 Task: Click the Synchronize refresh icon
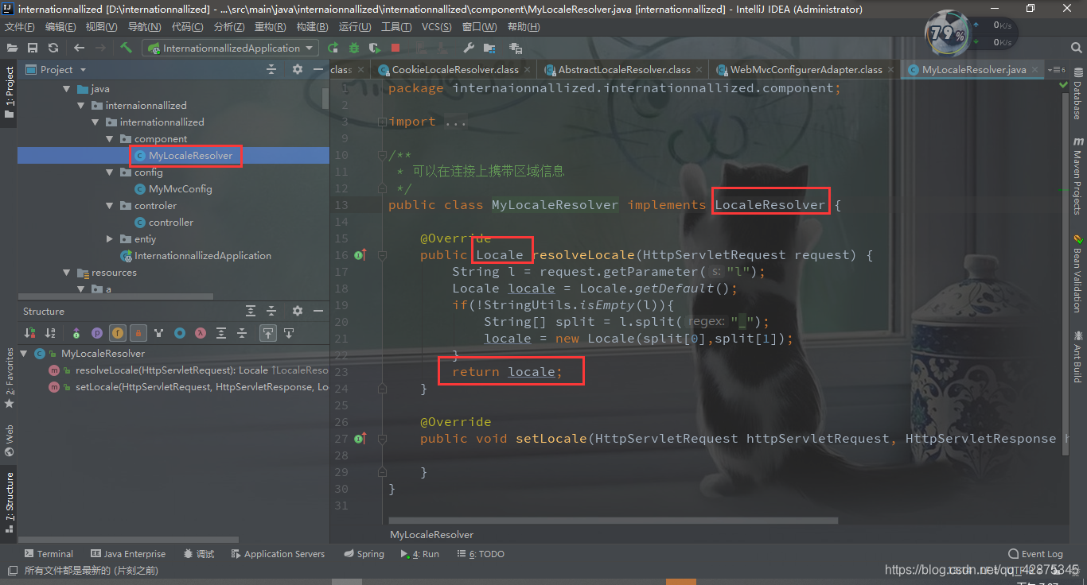coord(53,48)
